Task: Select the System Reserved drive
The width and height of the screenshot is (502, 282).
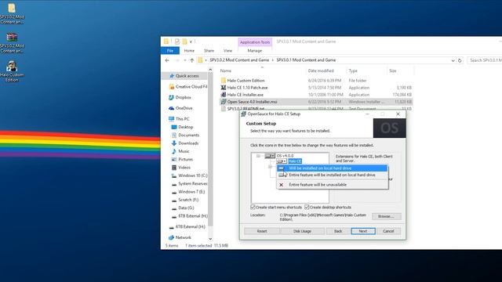Action: 193,183
